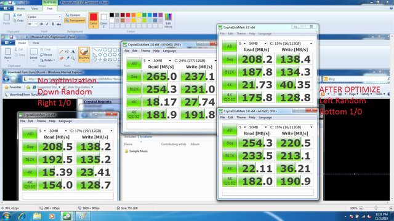Viewport: 394px width, 221px height.
Task: Click the Cut icon in Clipboard group
Action: click(x=18, y=15)
